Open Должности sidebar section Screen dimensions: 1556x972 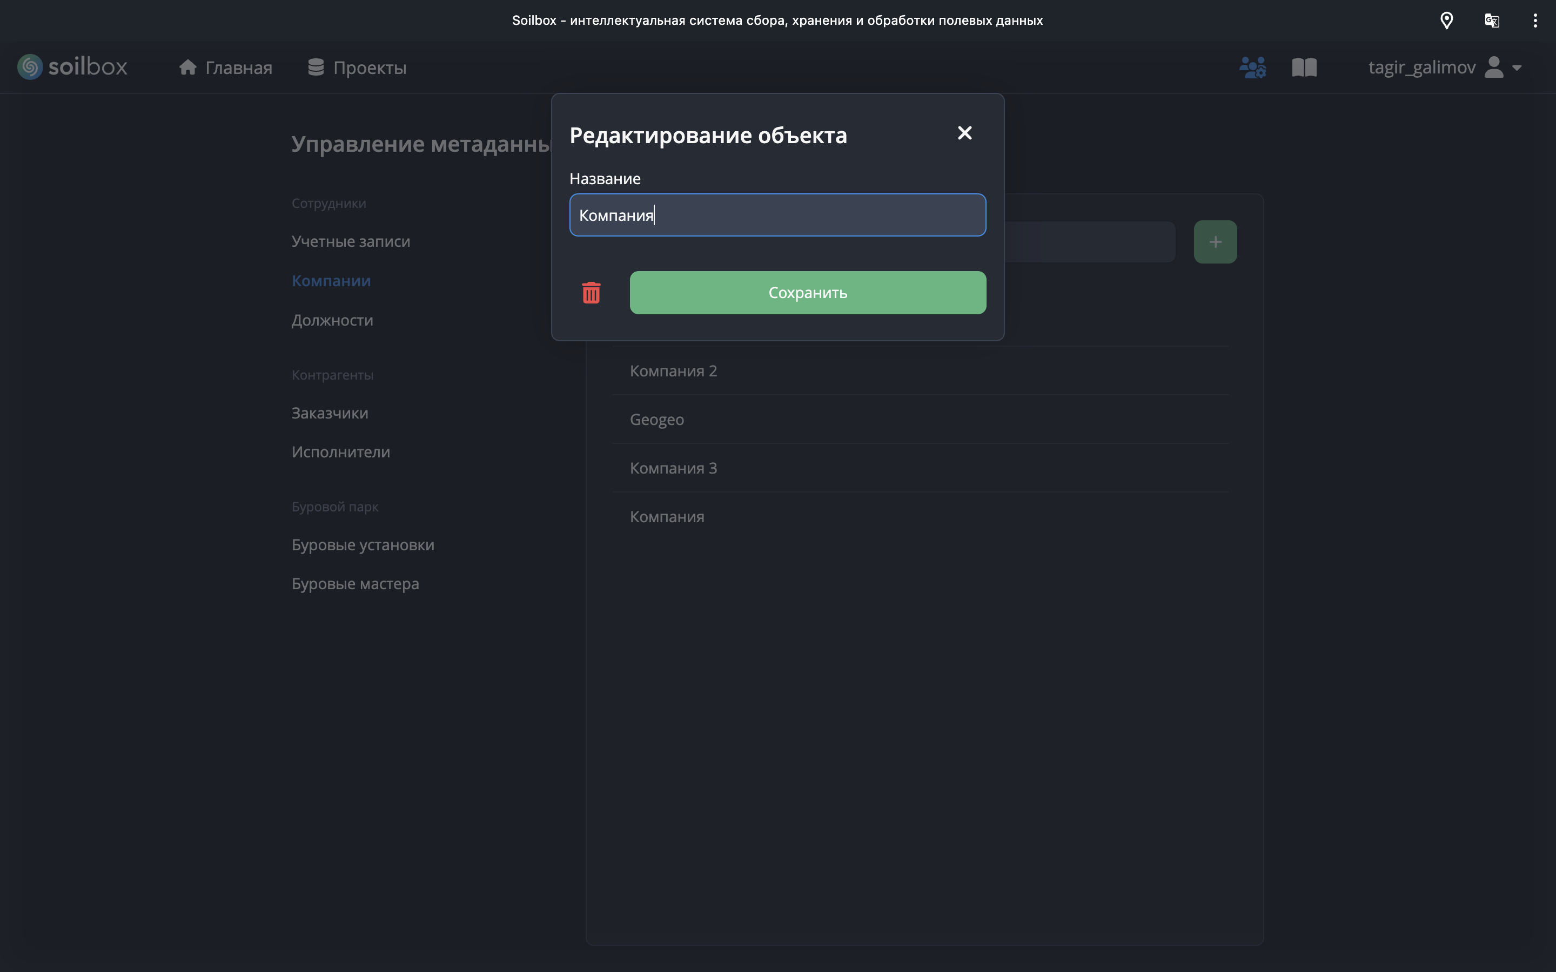[x=332, y=320]
